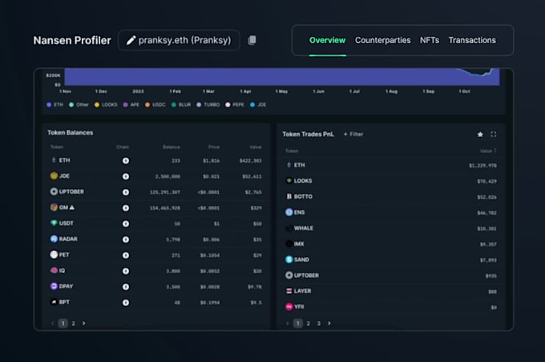Image resolution: width=545 pixels, height=362 pixels.
Task: Click the pranksy.eth (Pranksy) address field
Action: tap(179, 40)
